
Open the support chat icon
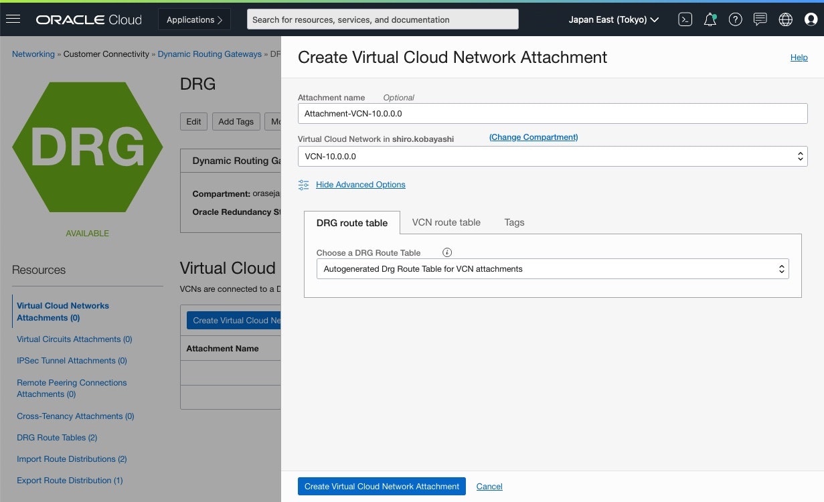(760, 19)
